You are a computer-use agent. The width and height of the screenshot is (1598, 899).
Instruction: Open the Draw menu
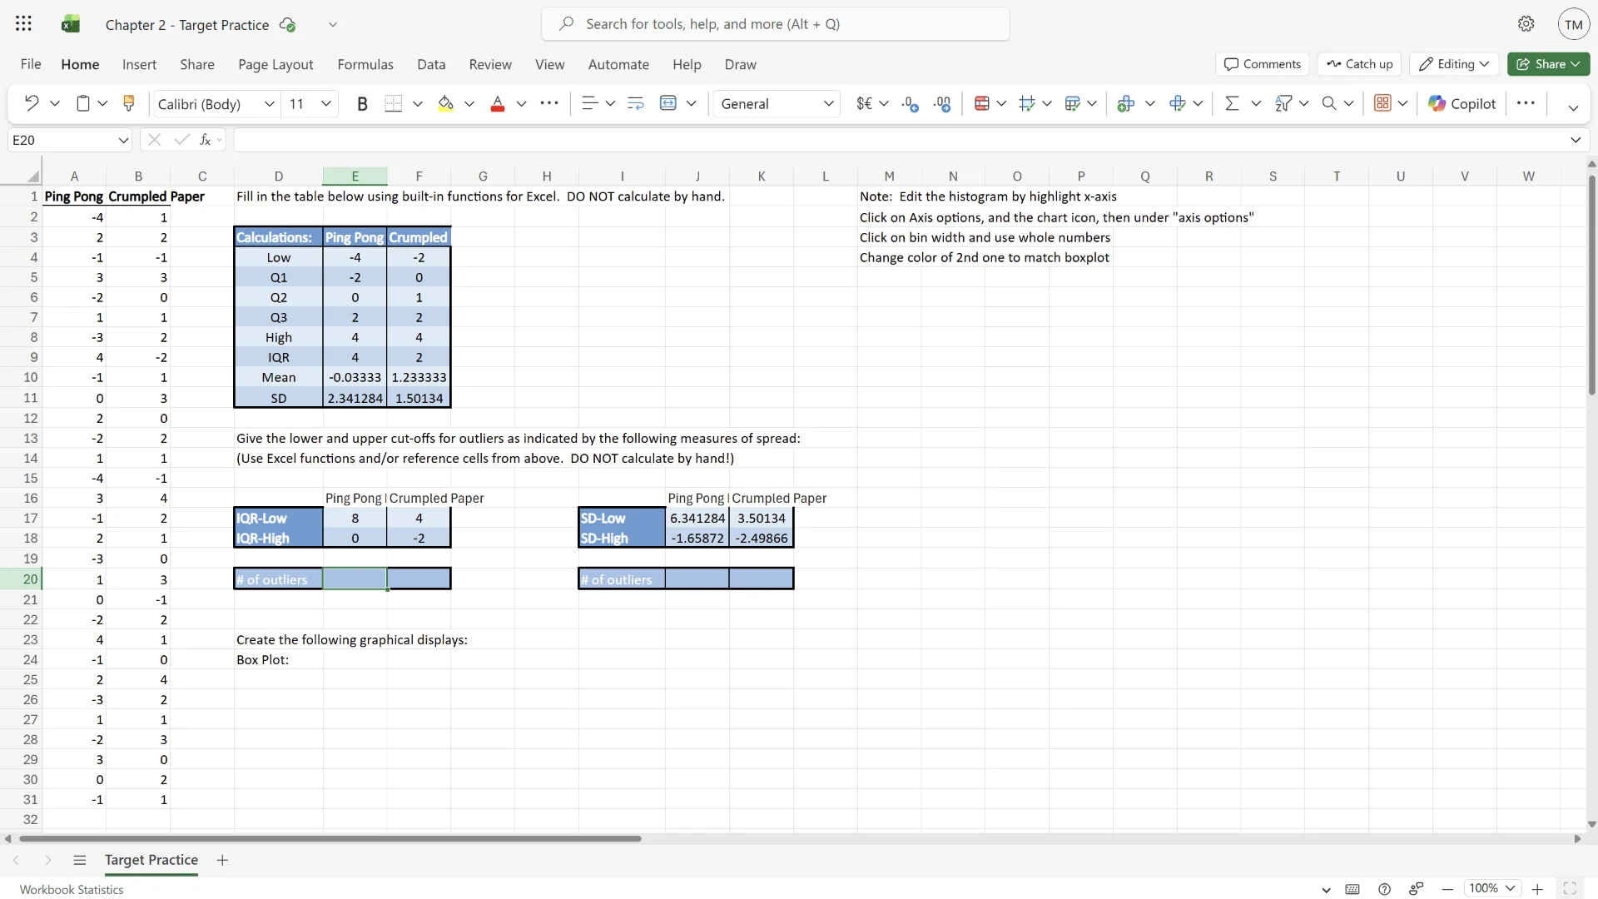[739, 64]
